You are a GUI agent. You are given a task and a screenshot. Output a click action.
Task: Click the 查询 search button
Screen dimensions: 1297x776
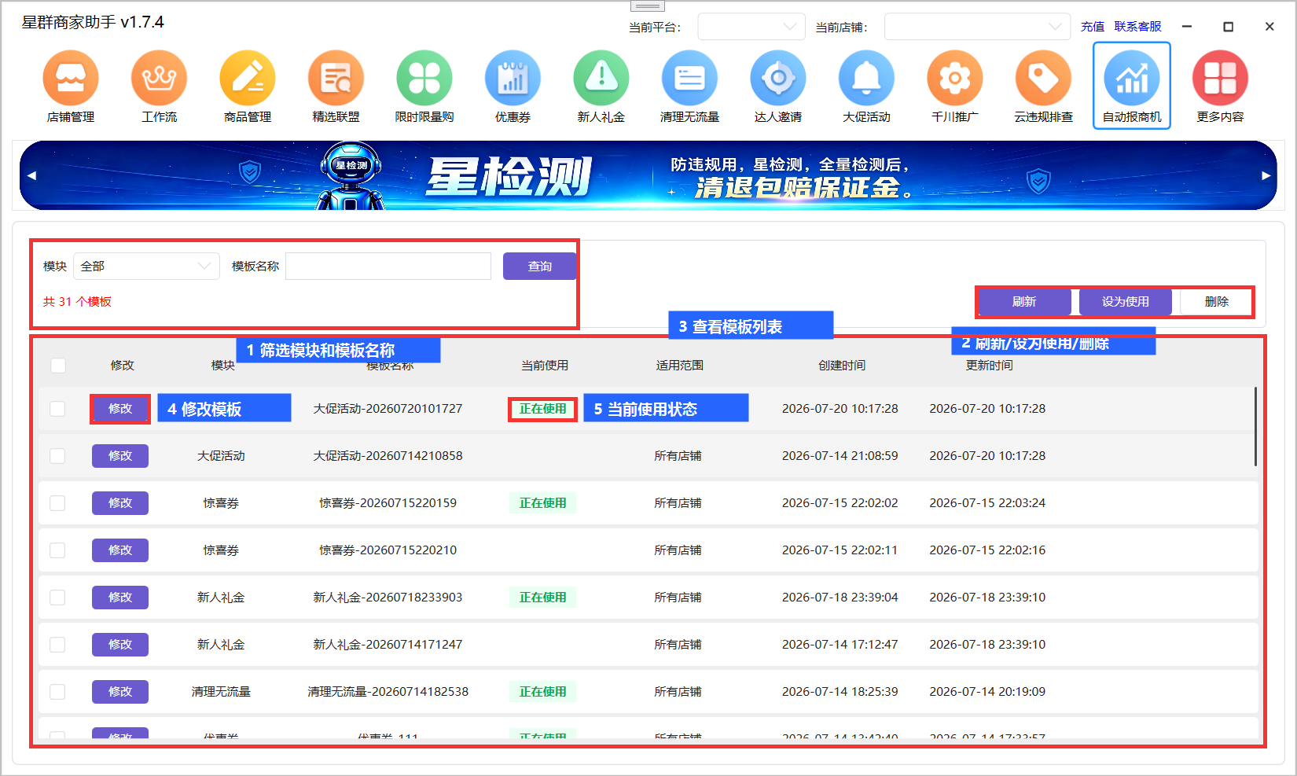539,267
